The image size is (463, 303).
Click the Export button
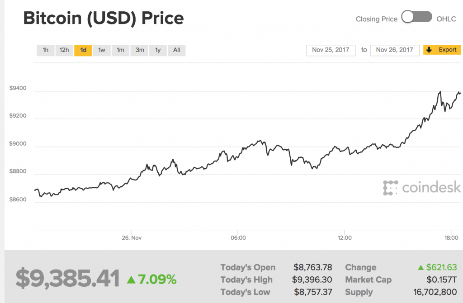442,50
